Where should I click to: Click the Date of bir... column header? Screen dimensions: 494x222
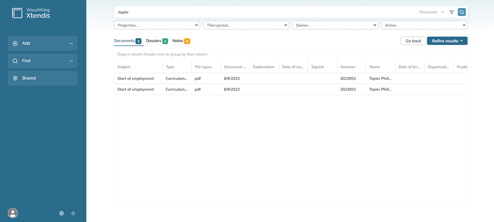[409, 67]
